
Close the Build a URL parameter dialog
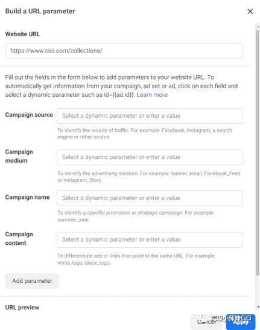tap(250, 11)
